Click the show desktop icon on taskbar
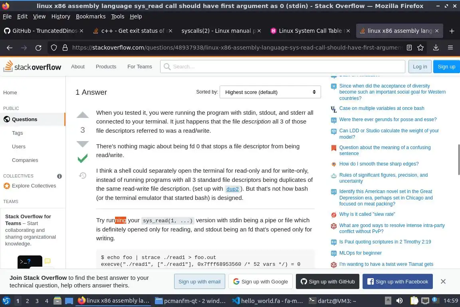 click(x=69, y=301)
